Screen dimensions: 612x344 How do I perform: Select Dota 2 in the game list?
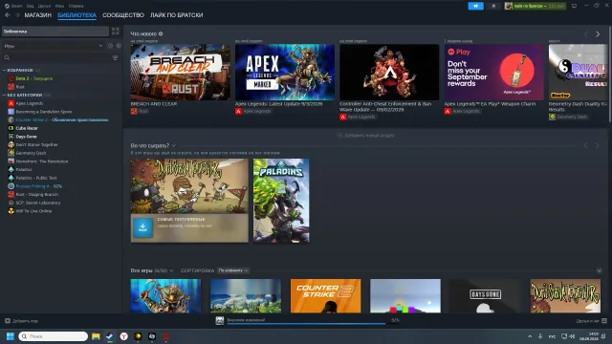pos(34,78)
